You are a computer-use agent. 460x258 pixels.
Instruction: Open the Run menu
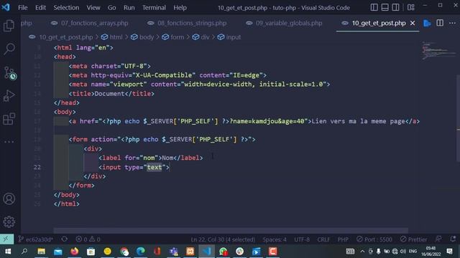click(x=129, y=8)
